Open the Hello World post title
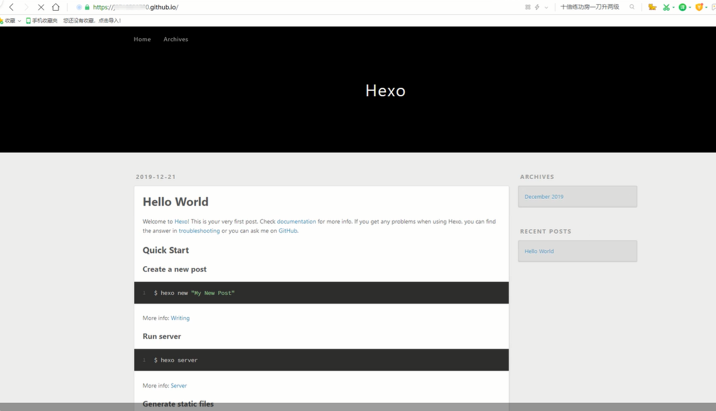The image size is (716, 411). pyautogui.click(x=175, y=202)
